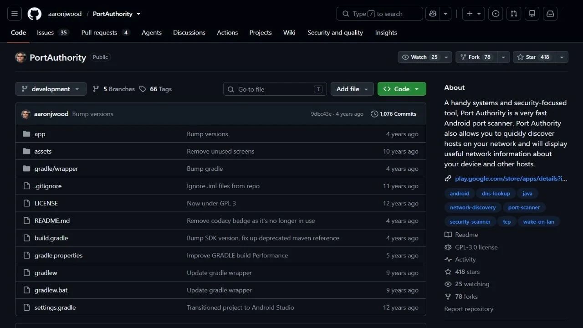Click the link icon beside the Play Store URL
The width and height of the screenshot is (583, 328).
coord(448,179)
